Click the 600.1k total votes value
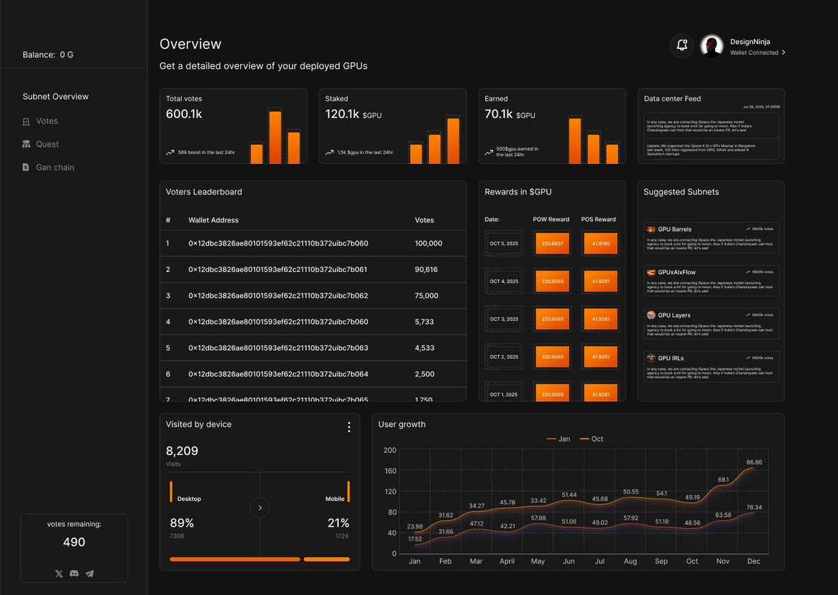This screenshot has height=595, width=838. 184,114
